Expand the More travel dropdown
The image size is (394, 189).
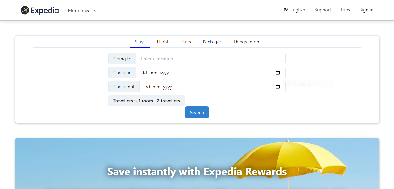tap(80, 11)
